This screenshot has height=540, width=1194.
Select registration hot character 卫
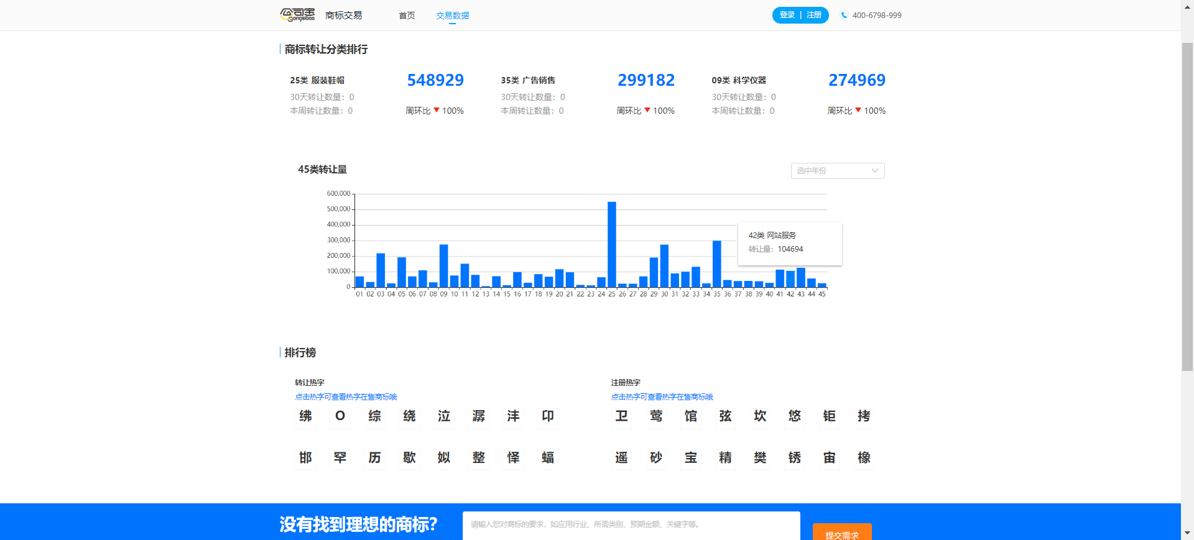pos(621,416)
